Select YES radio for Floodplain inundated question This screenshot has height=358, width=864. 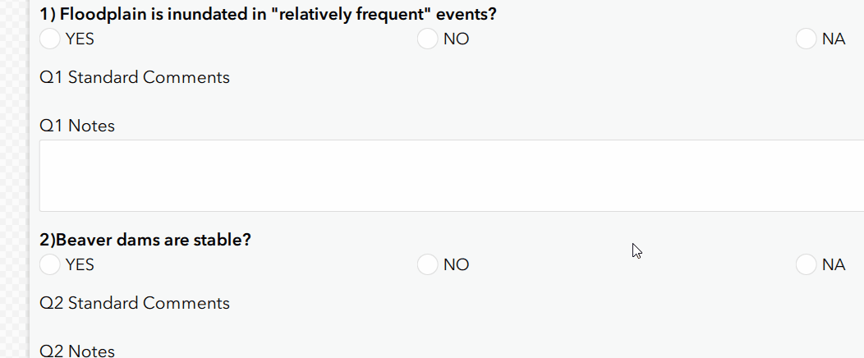click(x=50, y=39)
